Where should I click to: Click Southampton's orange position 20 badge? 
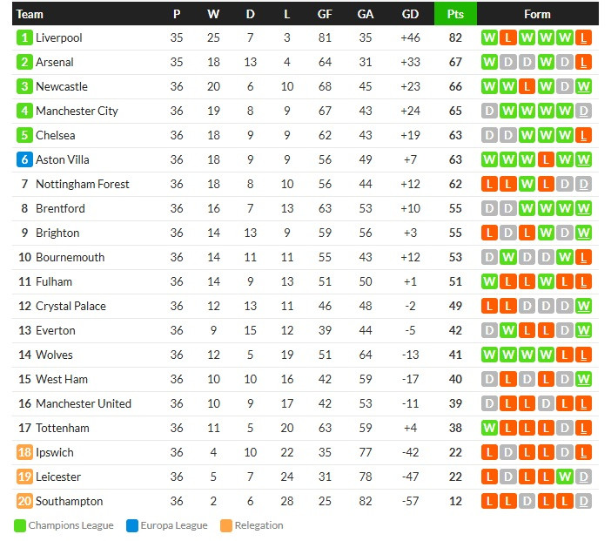tap(24, 501)
